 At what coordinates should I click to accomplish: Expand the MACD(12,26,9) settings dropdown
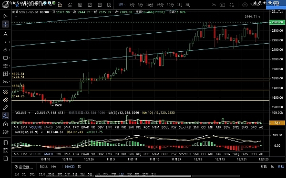coord(42,132)
